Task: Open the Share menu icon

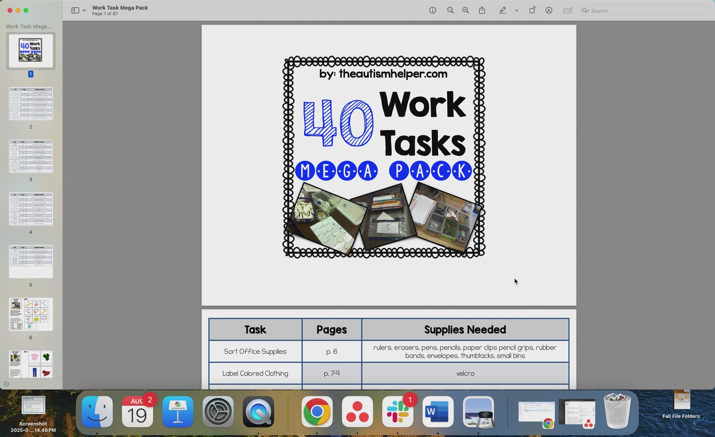Action: coord(482,11)
